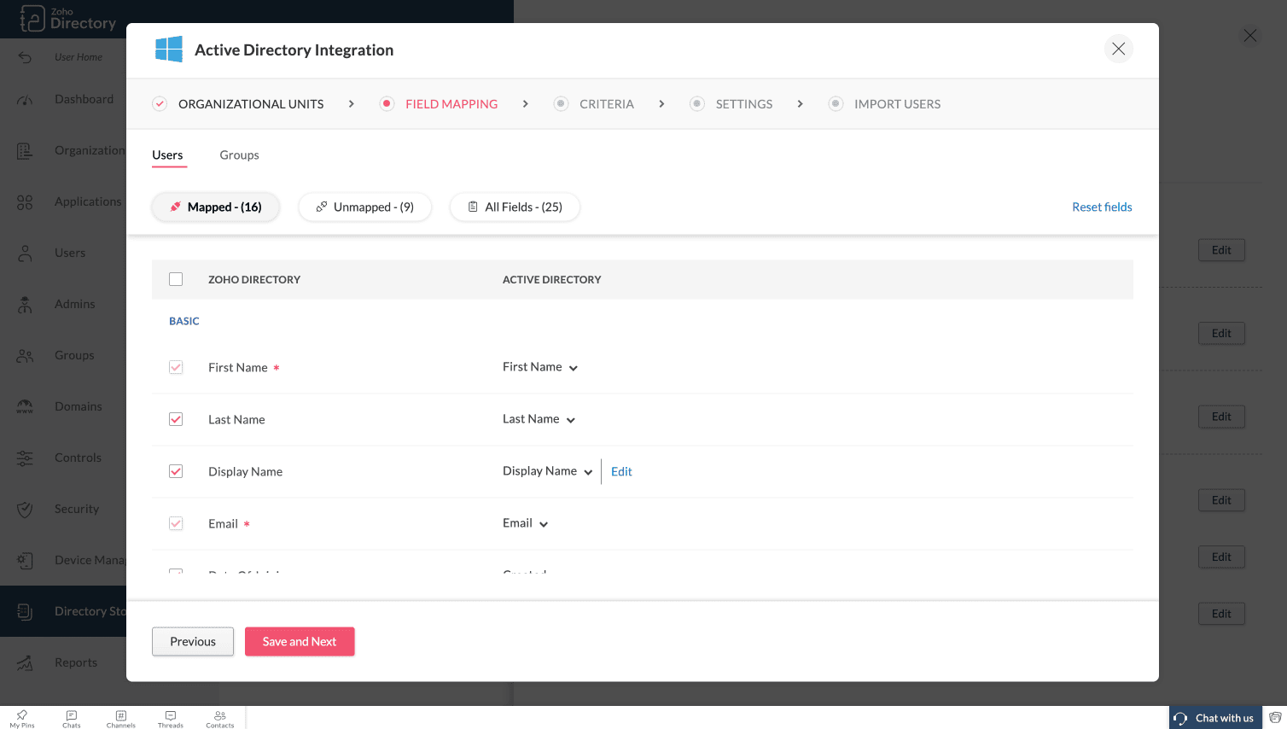Open My Pins in the bottom bar
This screenshot has height=729, width=1287.
point(22,719)
